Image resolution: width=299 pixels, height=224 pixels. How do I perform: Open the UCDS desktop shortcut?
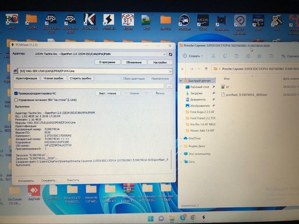point(203,21)
